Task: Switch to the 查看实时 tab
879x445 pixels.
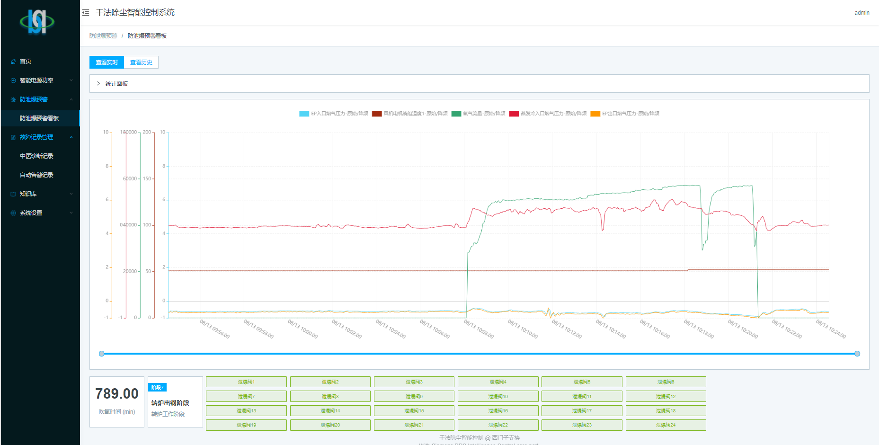Action: (x=107, y=62)
